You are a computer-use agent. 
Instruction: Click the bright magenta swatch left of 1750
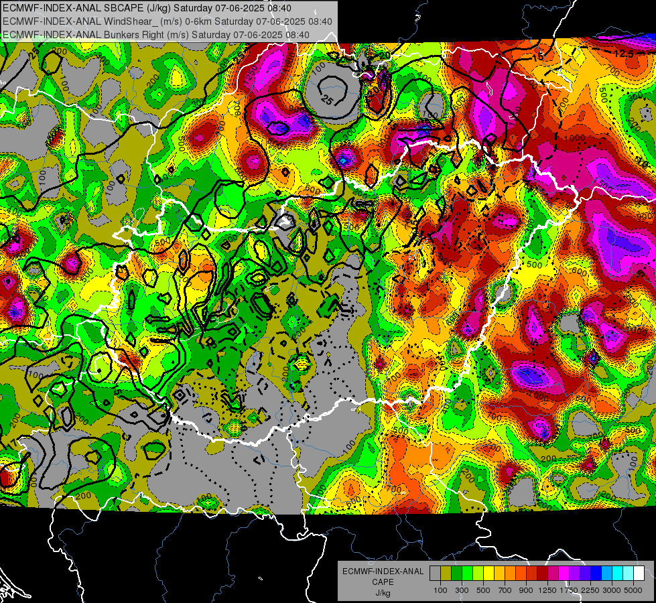tap(564, 574)
